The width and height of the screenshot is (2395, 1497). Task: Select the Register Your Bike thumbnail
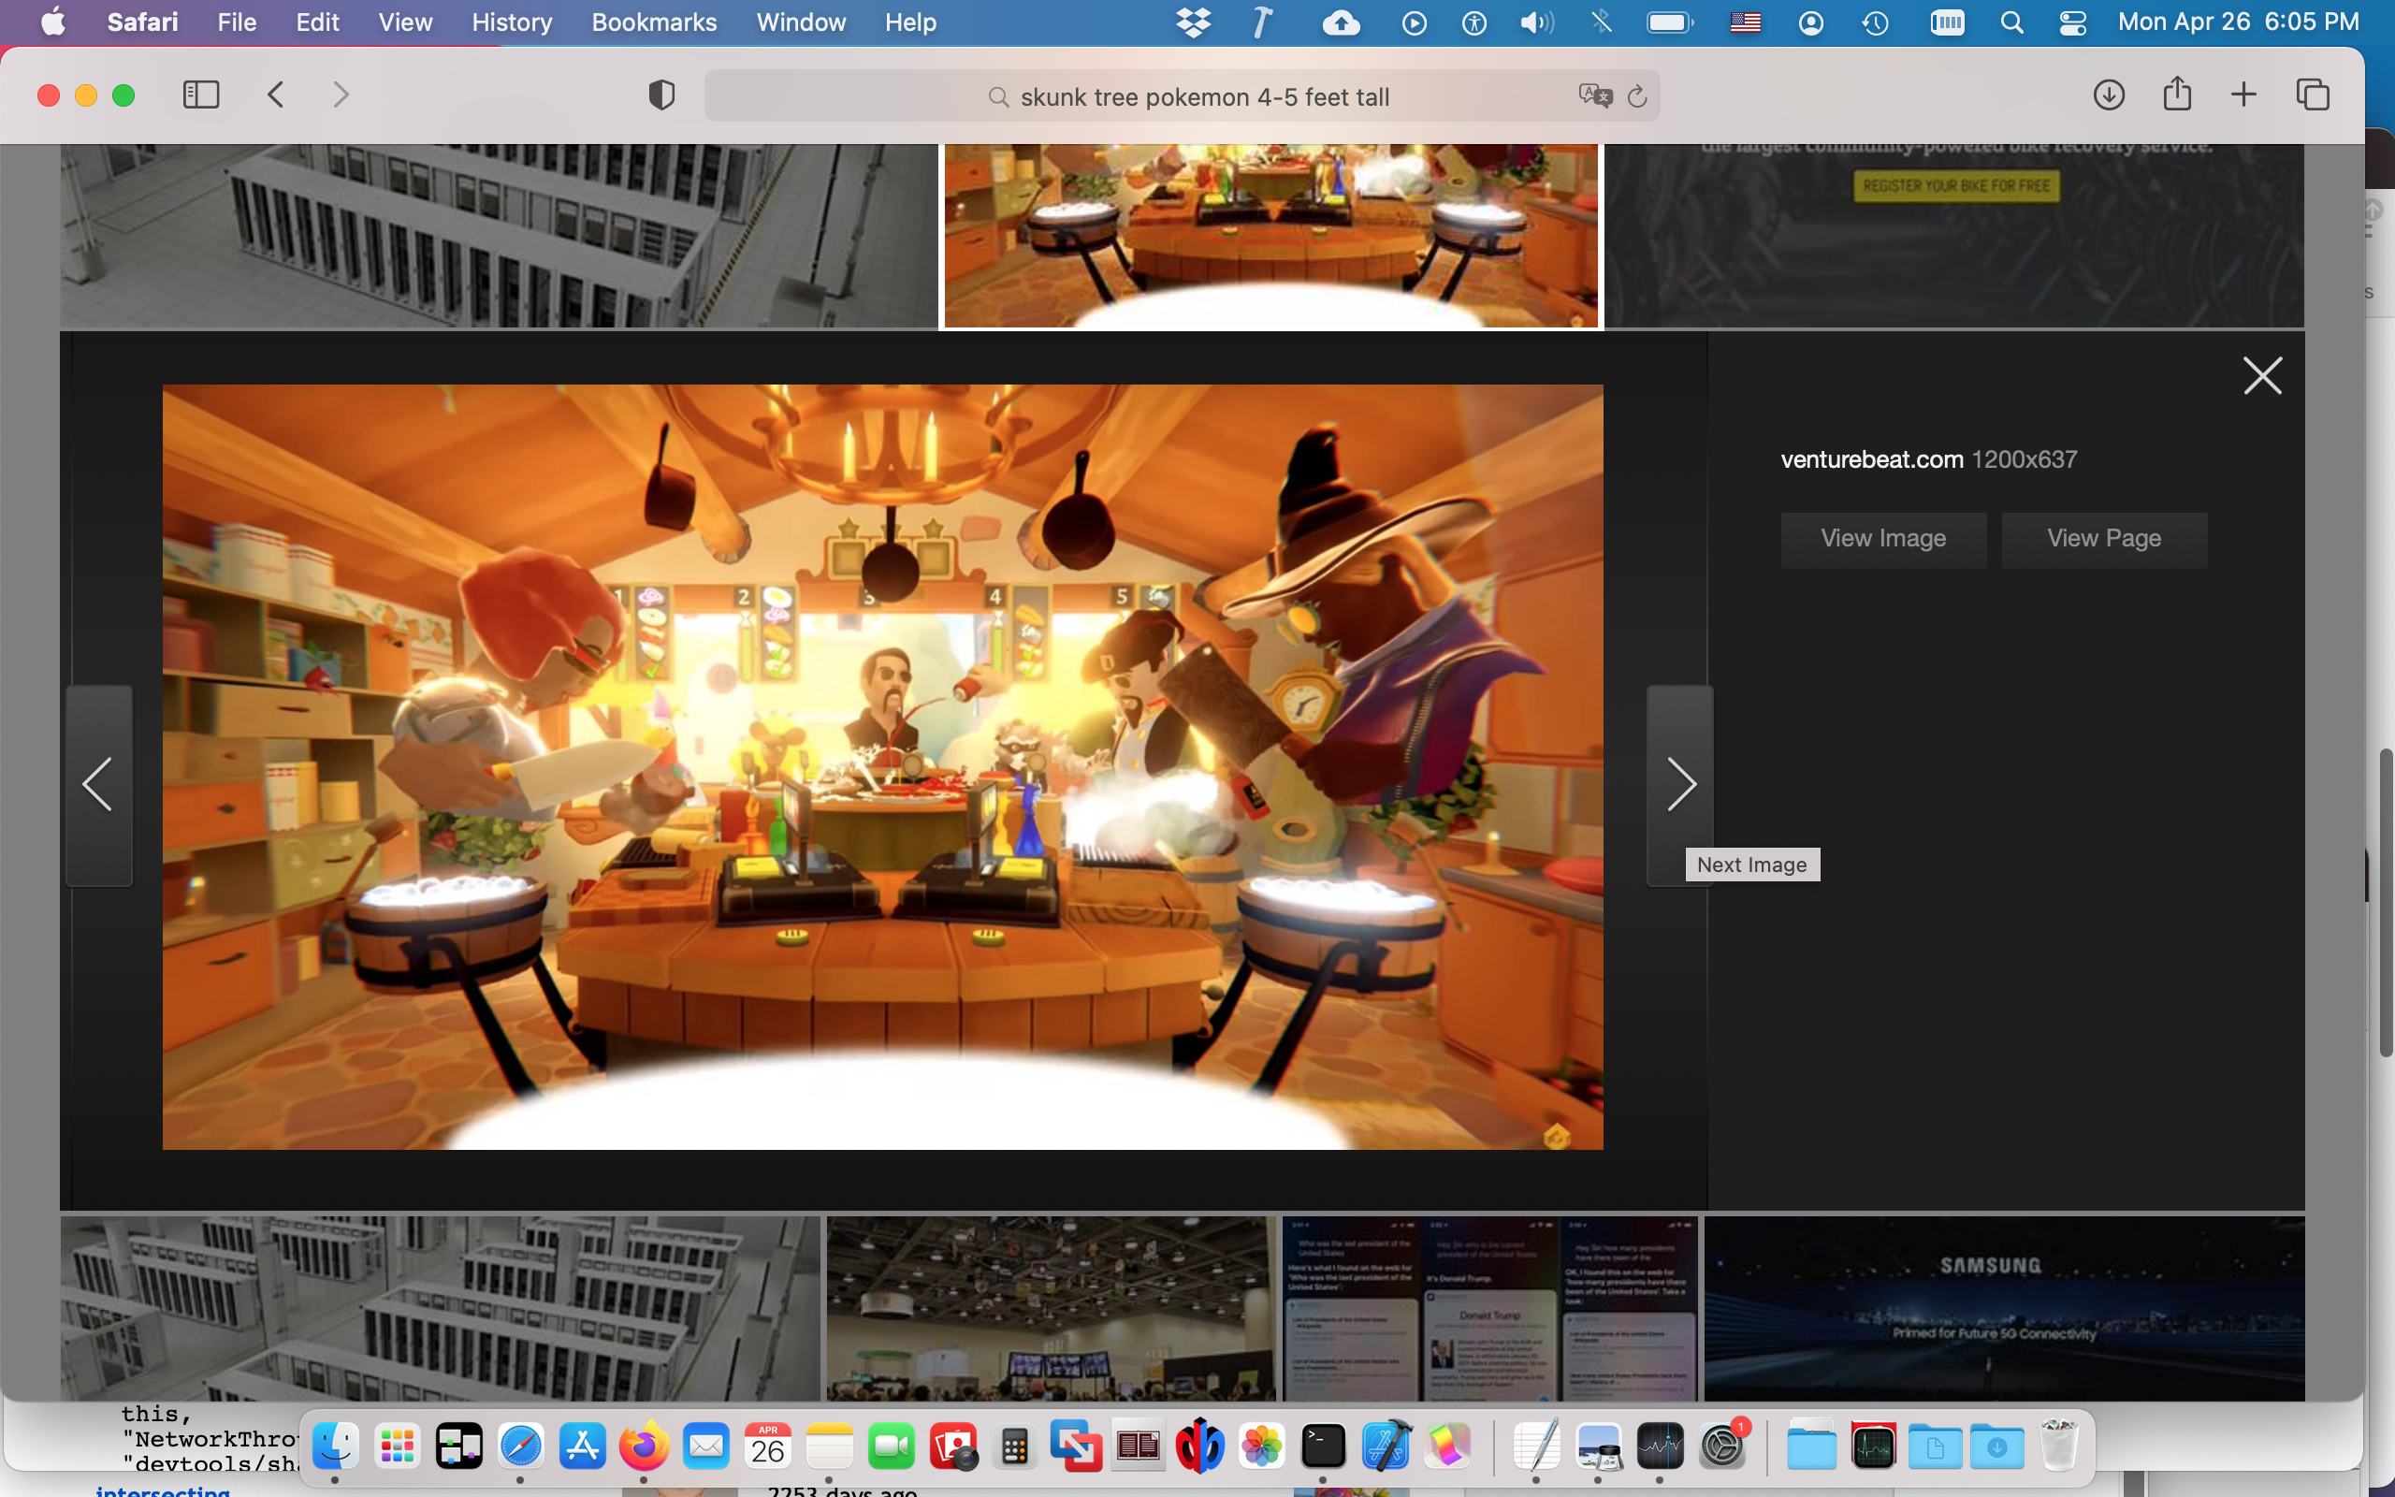tap(1953, 236)
